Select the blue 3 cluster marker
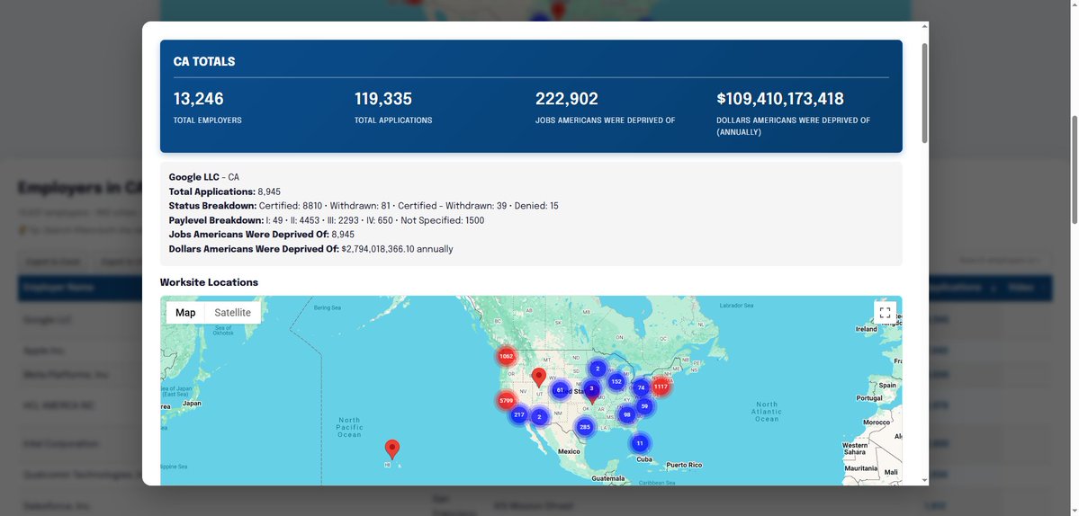The height and width of the screenshot is (516, 1079). tap(591, 388)
